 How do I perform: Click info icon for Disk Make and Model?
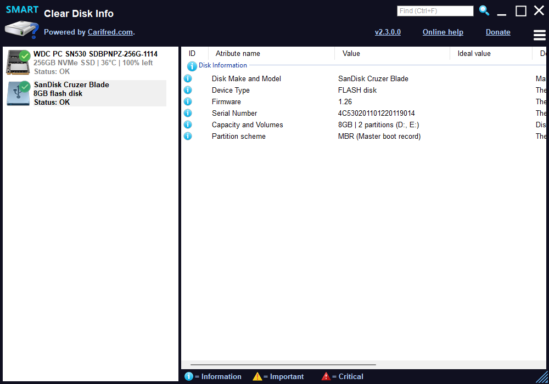click(x=188, y=78)
